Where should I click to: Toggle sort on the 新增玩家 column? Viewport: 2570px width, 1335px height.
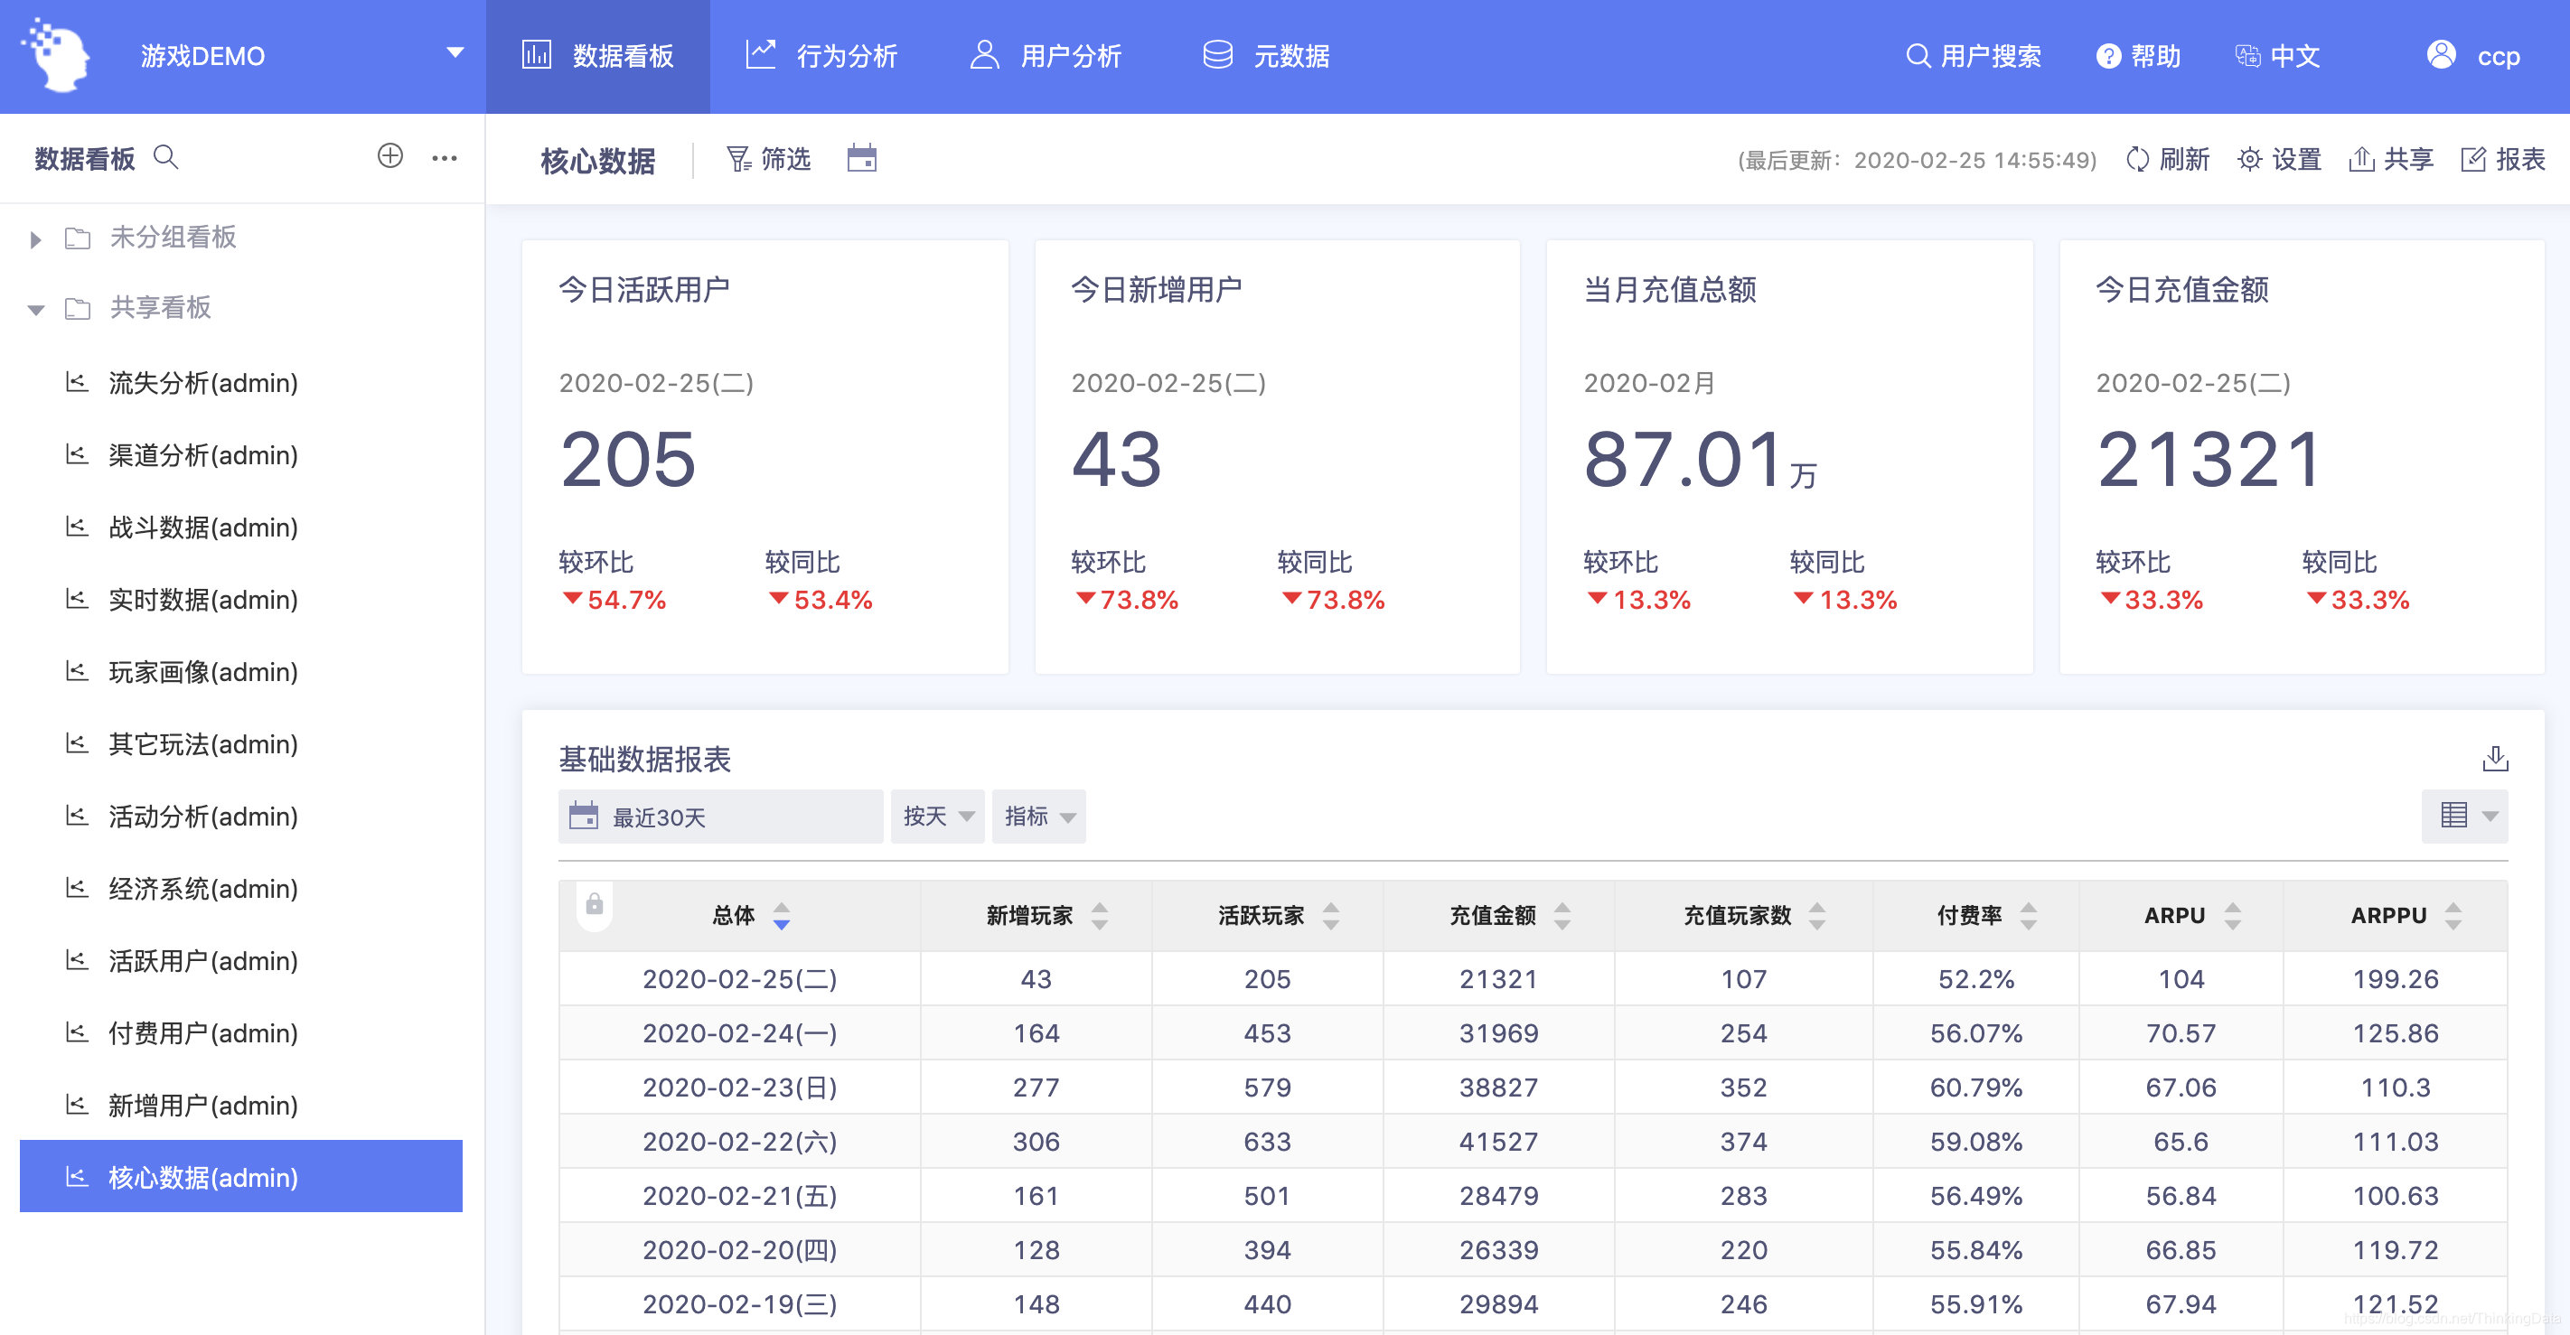coord(1100,915)
